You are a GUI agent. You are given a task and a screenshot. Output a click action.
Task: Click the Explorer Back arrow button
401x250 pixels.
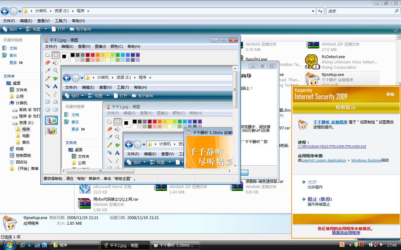click(5, 11)
